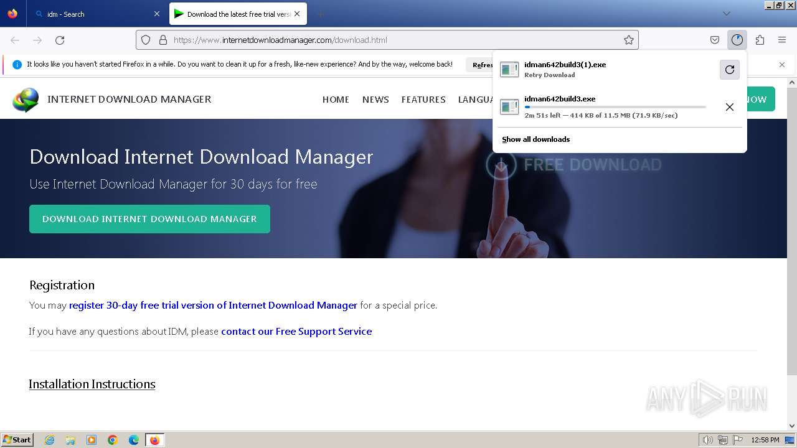This screenshot has height=448, width=797.
Task: Select the Firefox taskbar button
Action: pyautogui.click(x=155, y=440)
